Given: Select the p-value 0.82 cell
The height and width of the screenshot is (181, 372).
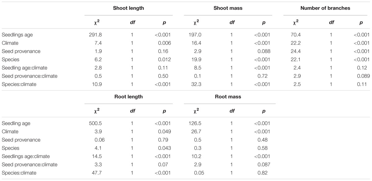Looking at the screenshot, I should [x=265, y=173].
